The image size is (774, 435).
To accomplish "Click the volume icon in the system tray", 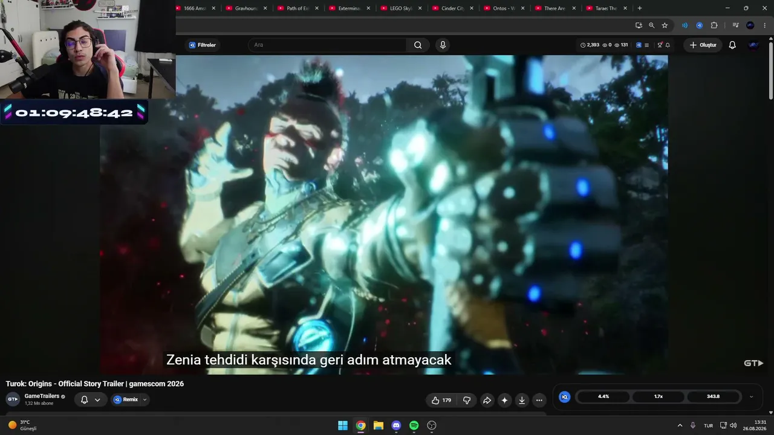I will coord(733,425).
